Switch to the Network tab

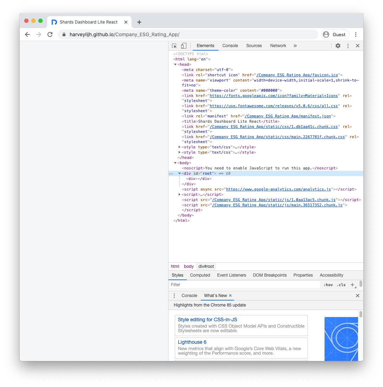click(x=278, y=46)
